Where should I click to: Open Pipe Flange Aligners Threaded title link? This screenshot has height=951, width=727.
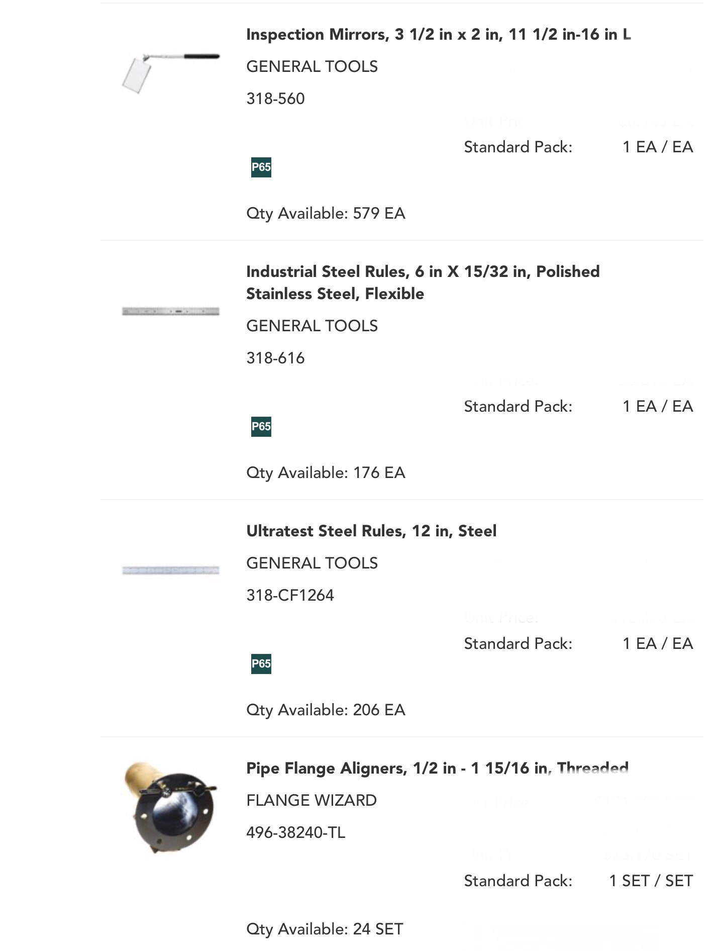(x=437, y=768)
